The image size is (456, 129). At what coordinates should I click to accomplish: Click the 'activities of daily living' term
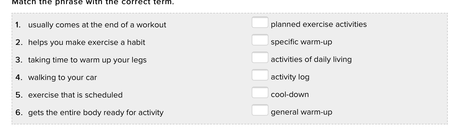point(311,59)
